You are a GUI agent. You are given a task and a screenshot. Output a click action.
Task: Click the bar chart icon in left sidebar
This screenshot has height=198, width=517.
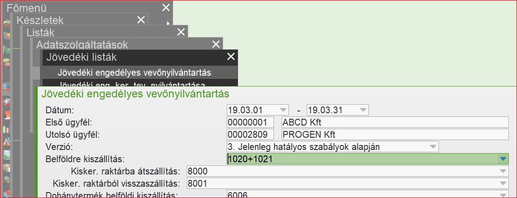[x=7, y=129]
